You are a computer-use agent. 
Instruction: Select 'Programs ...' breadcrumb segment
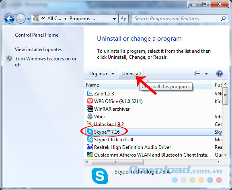pos(82,19)
